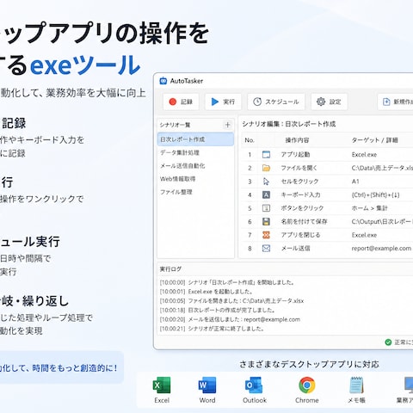Click the floppy save icon in row 6

coord(266,221)
